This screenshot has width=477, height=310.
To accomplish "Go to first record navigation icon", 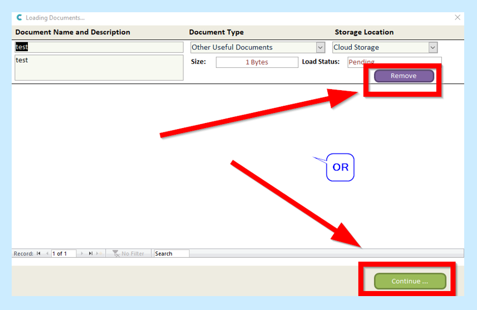I will 38,253.
